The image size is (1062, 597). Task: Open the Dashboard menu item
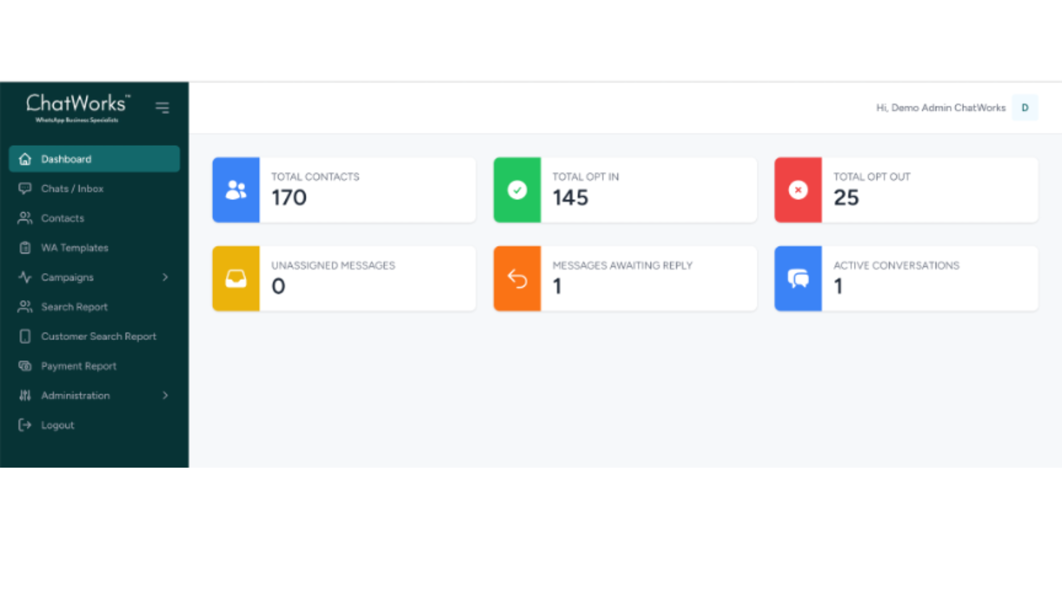point(94,159)
